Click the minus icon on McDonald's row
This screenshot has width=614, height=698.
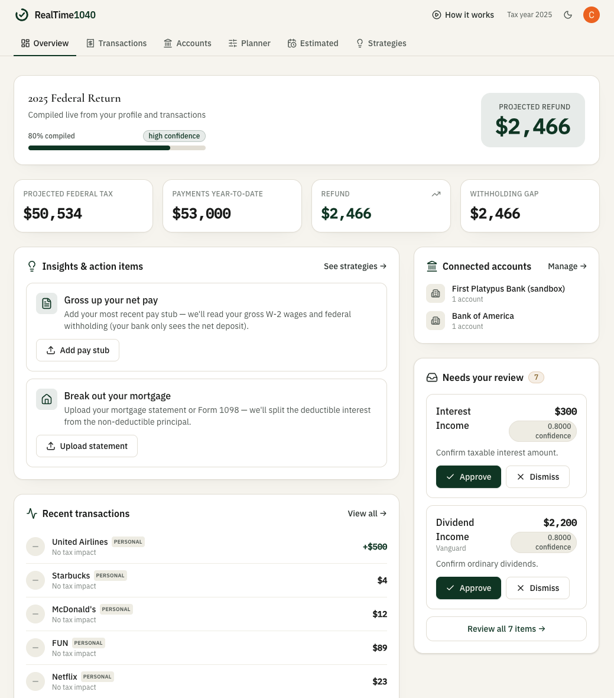[35, 614]
